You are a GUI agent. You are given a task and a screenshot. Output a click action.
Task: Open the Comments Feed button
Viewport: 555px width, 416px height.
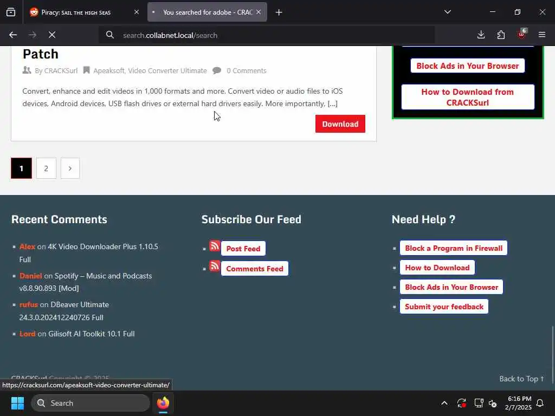tap(255, 269)
